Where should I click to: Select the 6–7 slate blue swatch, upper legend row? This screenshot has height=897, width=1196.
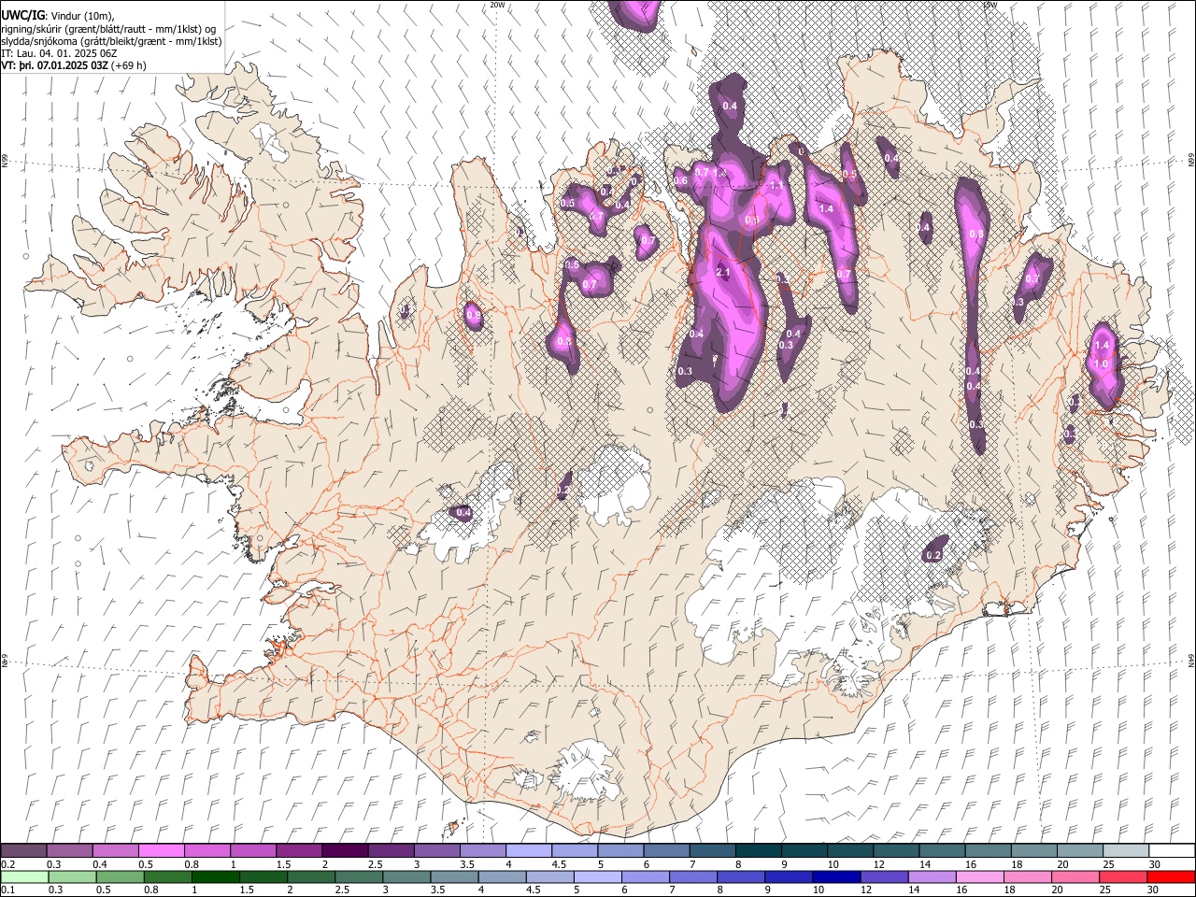click(x=666, y=851)
